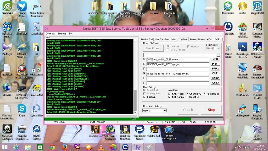Screen dimensions: 268x151
Task: Toggle the Backup checkbox
Action: click(144, 97)
